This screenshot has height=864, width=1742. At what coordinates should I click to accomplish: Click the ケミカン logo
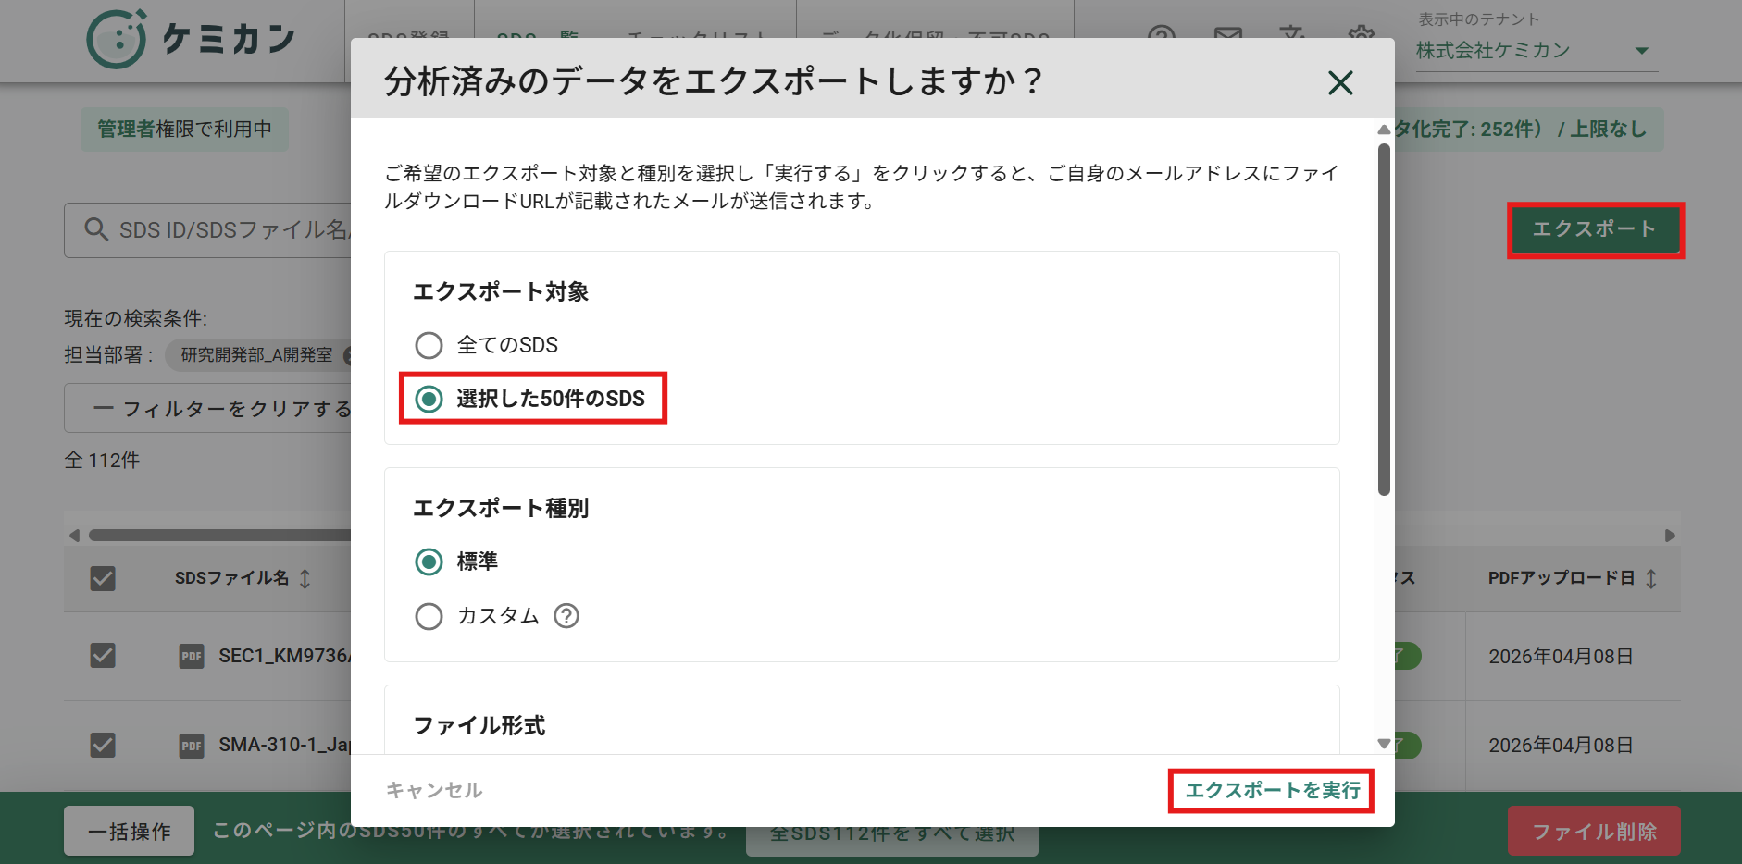192,40
